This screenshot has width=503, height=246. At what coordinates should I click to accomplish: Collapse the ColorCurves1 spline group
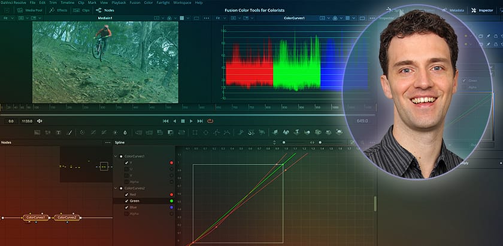point(116,156)
